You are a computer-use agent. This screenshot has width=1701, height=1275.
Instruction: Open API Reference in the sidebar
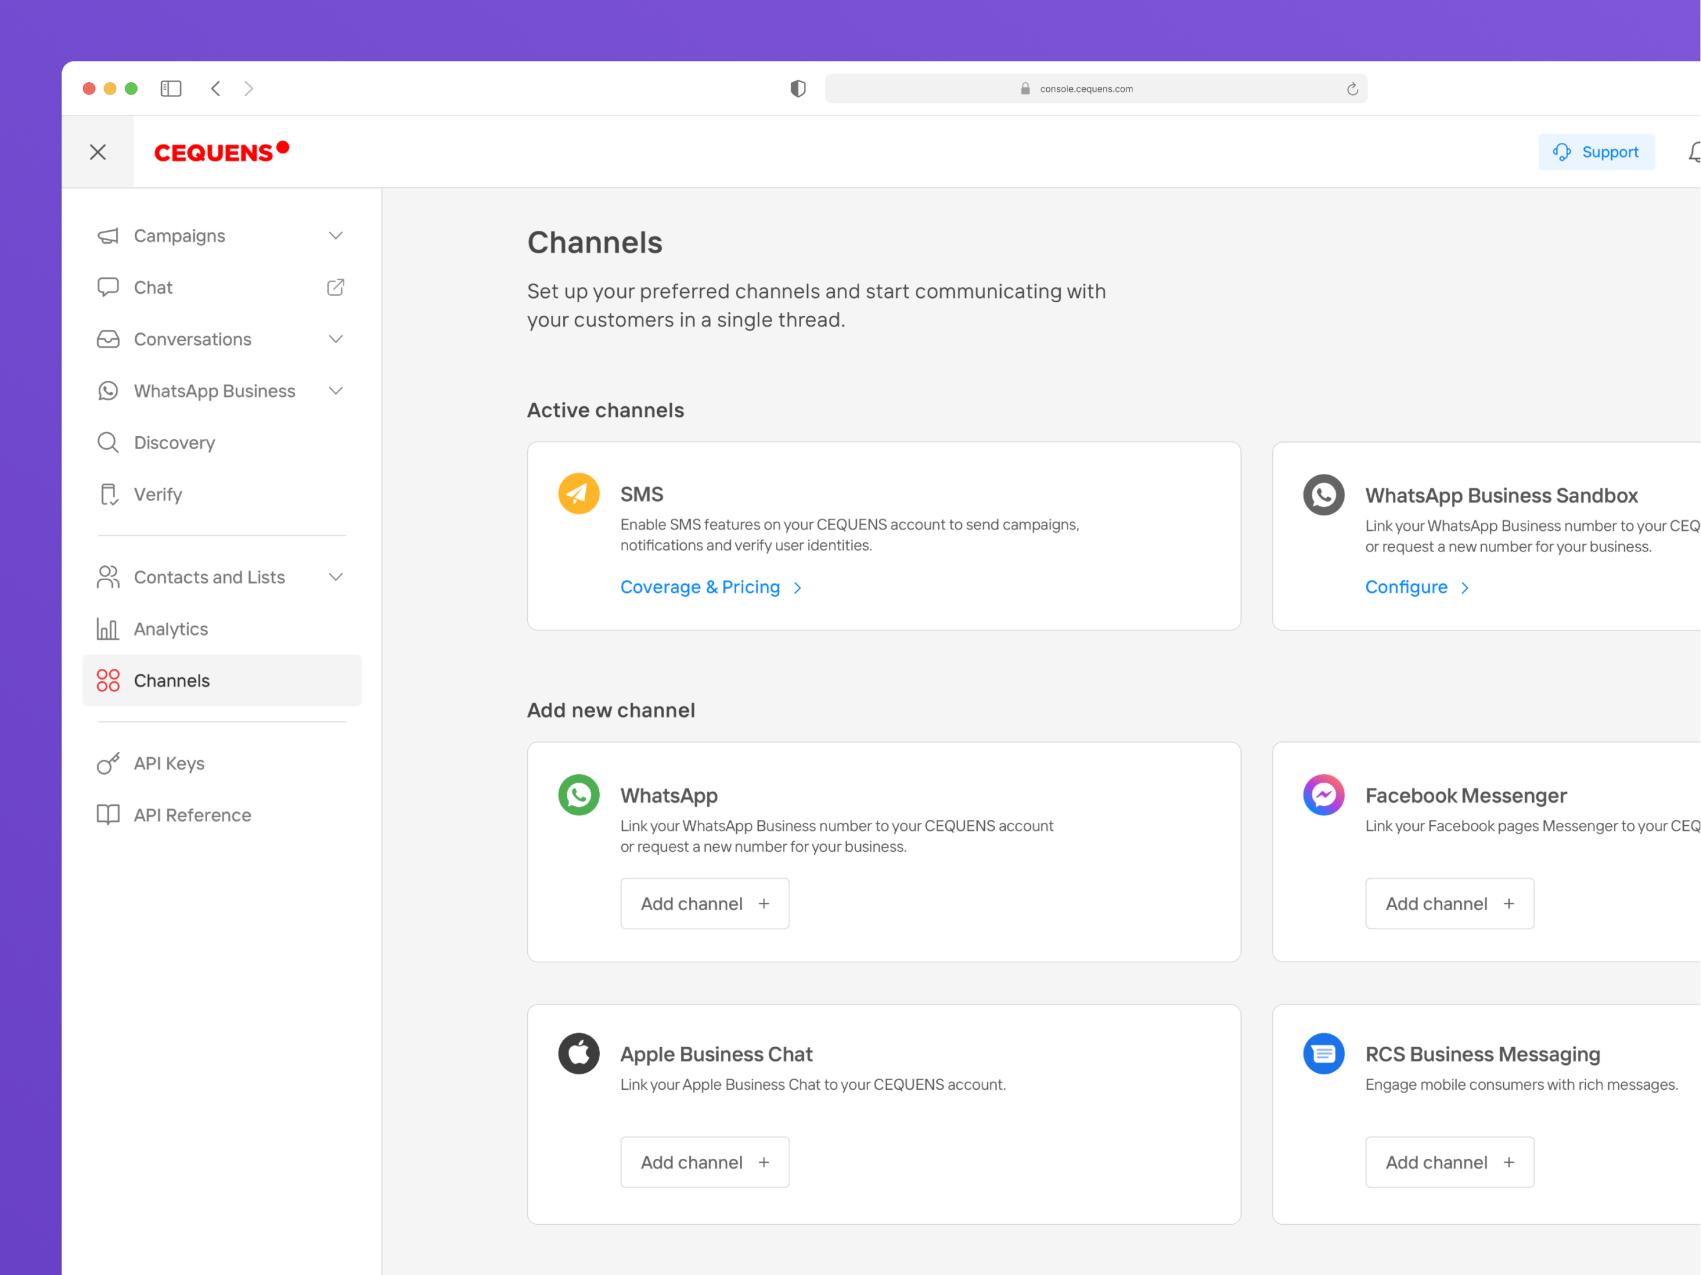pos(221,815)
